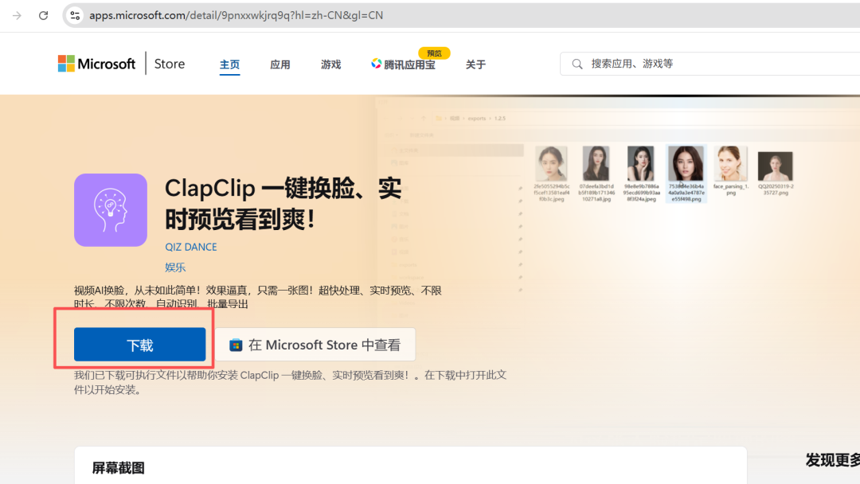The height and width of the screenshot is (484, 860).
Task: Open the 关于 tab
Action: click(x=475, y=64)
